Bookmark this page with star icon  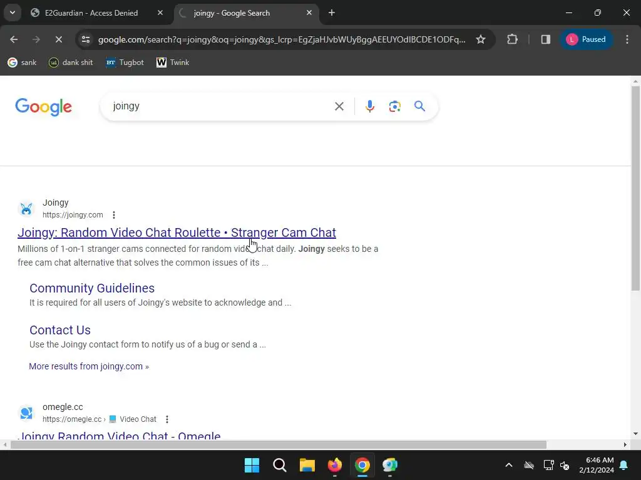tap(481, 39)
